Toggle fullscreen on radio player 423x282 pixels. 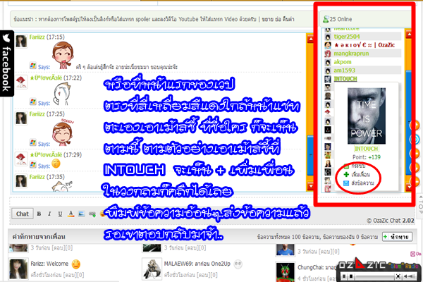click(x=398, y=276)
